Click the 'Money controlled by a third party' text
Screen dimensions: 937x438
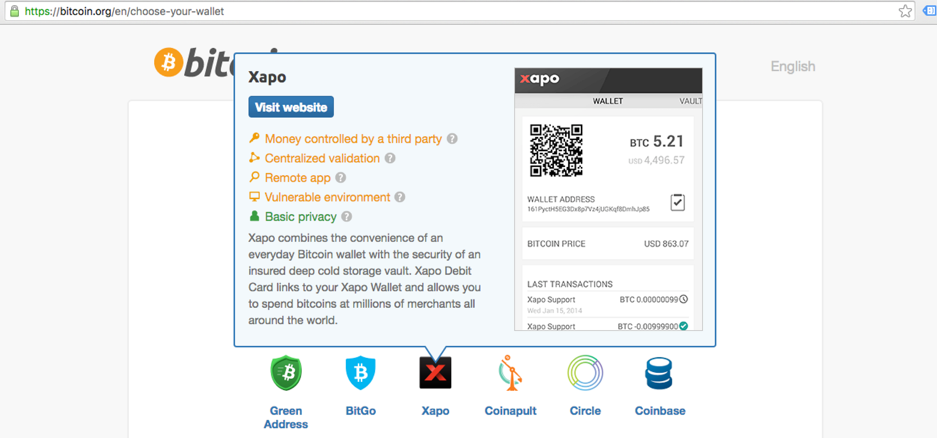click(x=353, y=139)
